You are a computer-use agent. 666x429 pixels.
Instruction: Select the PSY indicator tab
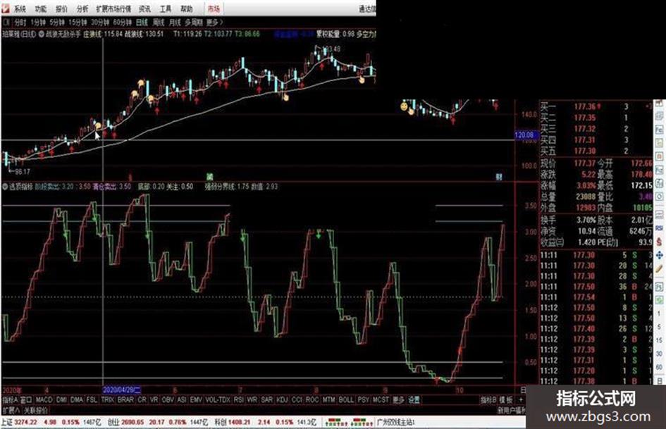[x=363, y=399]
